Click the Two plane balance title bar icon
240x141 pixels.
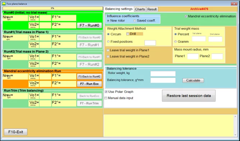(4, 4)
